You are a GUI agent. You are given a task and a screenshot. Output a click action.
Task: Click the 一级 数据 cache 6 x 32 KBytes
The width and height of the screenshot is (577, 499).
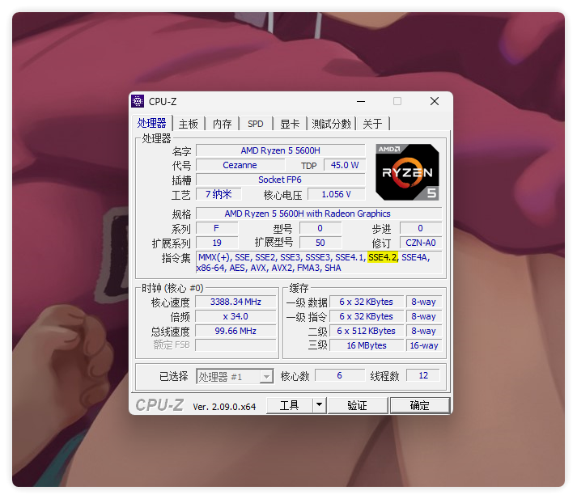367,302
